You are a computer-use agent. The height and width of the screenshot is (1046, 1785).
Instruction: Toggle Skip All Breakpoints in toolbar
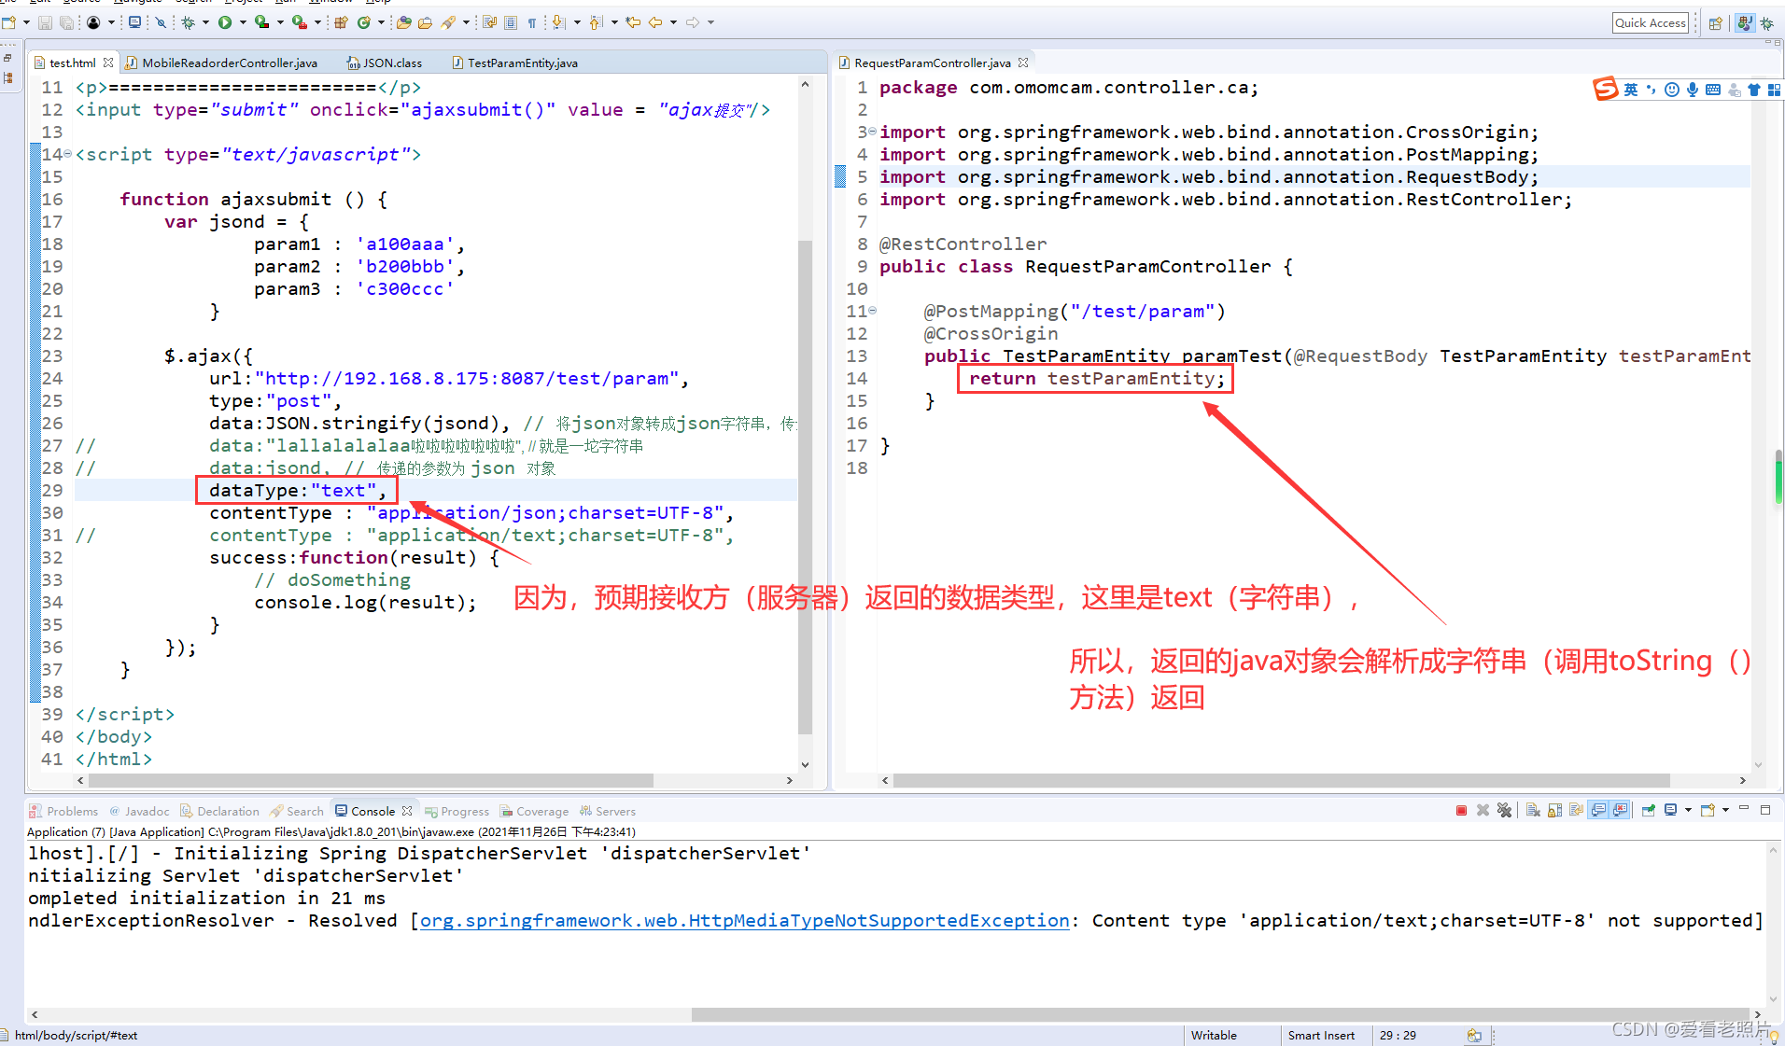coord(161,22)
